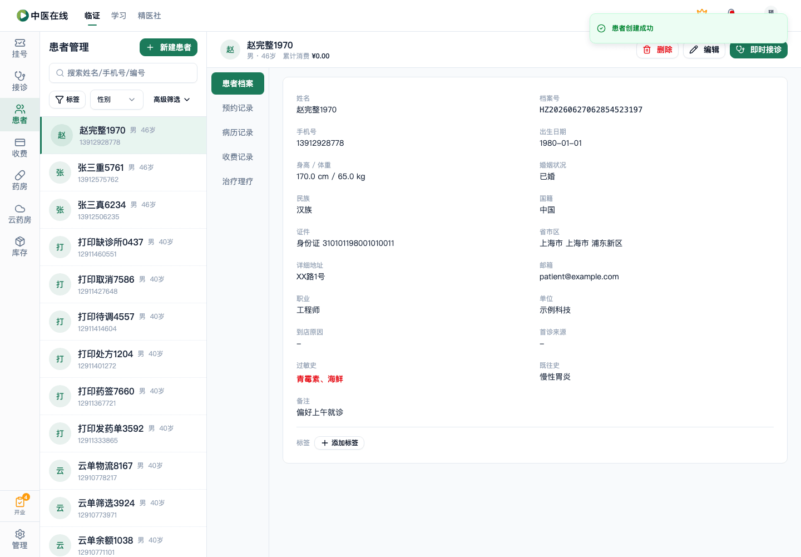The height and width of the screenshot is (557, 801).
Task: Open 收费 billing in sidebar
Action: tap(19, 148)
